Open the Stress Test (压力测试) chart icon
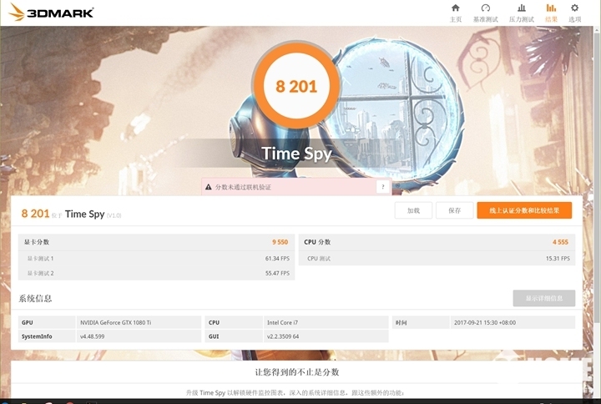The width and height of the screenshot is (601, 404). pos(522,8)
